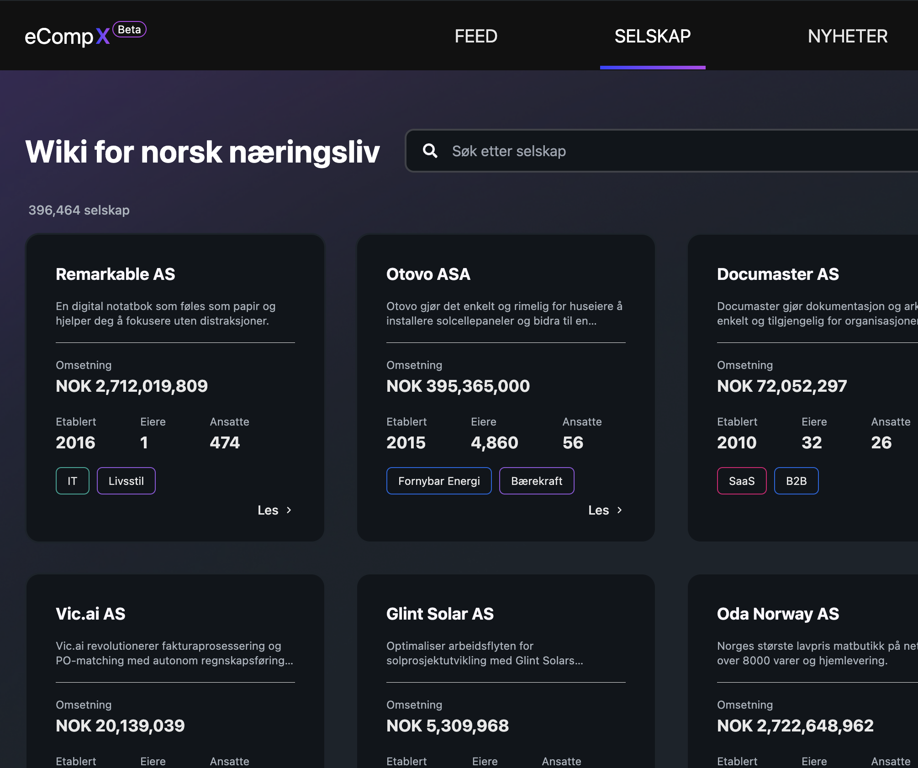Click revenue NOK 2,712,019,809
Viewport: 918px width, 768px height.
(132, 386)
